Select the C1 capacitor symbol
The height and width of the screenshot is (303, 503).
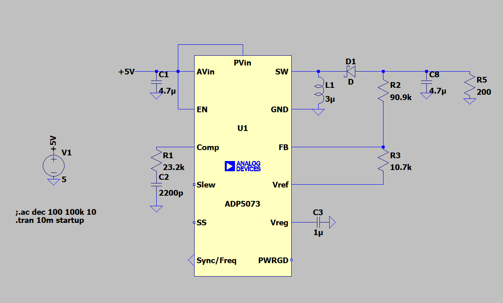[x=155, y=82]
